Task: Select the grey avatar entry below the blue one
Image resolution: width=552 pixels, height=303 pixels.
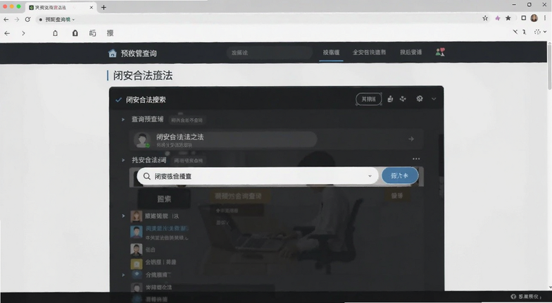Action: 143,249
